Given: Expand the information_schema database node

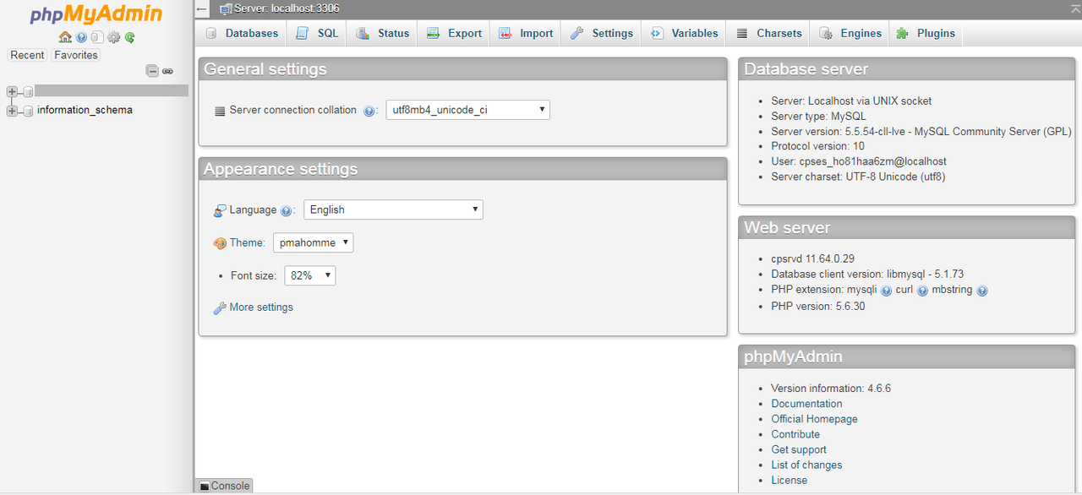Looking at the screenshot, I should [x=12, y=111].
